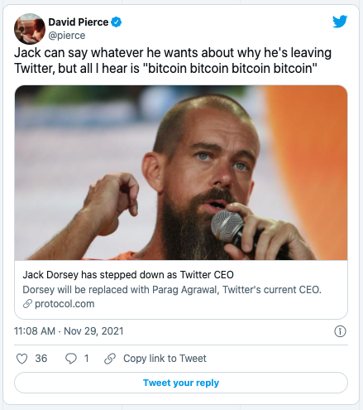This screenshot has height=410, width=363.
Task: Click the reply count number 1
Action: point(86,359)
